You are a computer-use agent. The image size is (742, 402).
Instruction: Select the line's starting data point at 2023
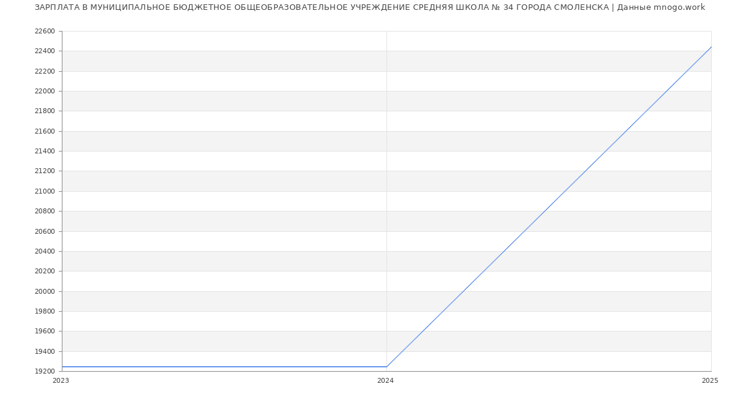[x=62, y=367]
